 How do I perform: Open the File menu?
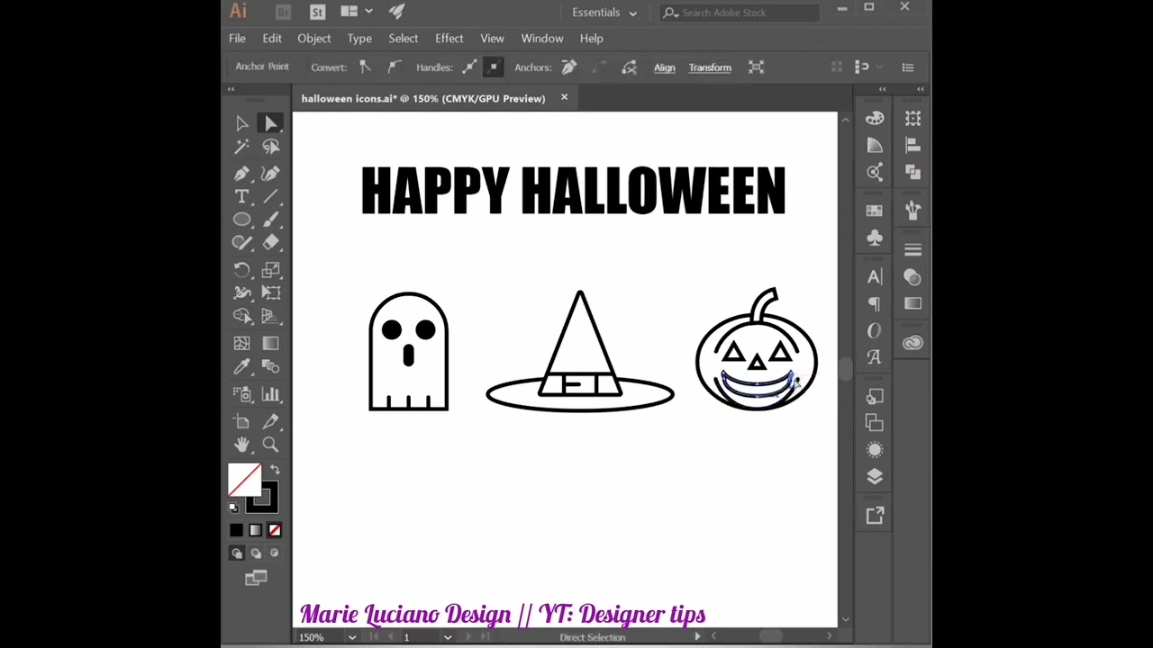click(x=237, y=39)
